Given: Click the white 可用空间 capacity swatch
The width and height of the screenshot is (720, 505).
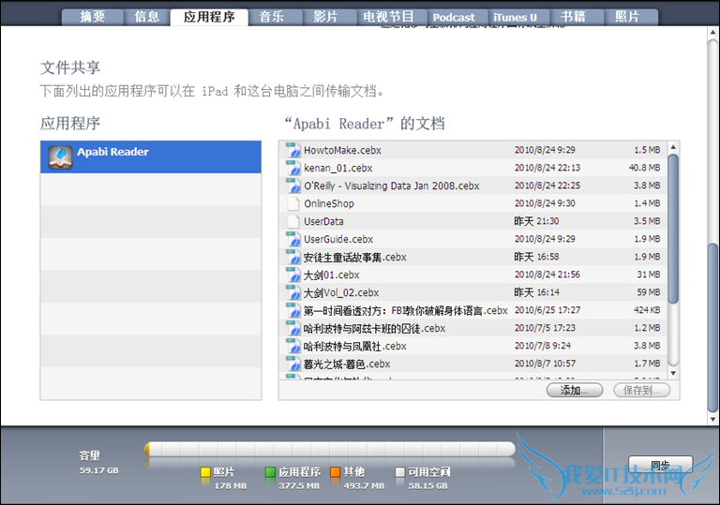Looking at the screenshot, I should (x=400, y=472).
